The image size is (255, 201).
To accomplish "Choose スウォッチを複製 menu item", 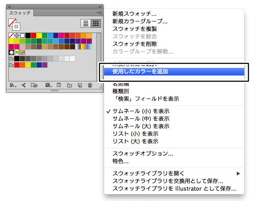I will point(135,29).
